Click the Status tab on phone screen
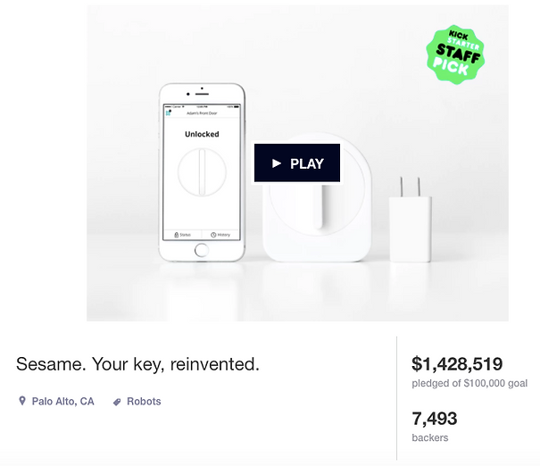 pos(182,235)
